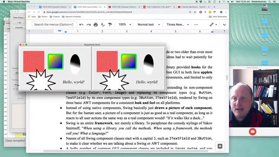279x157 pixels.
Task: Open Spotlight search in menu bar
Action: pos(270,2)
